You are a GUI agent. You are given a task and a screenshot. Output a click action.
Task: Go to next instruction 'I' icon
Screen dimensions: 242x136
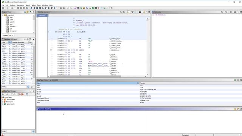click(34, 8)
